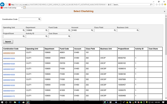The image size is (167, 104).
Task: Click the Department field lookup magnifier
Action: point(46,30)
